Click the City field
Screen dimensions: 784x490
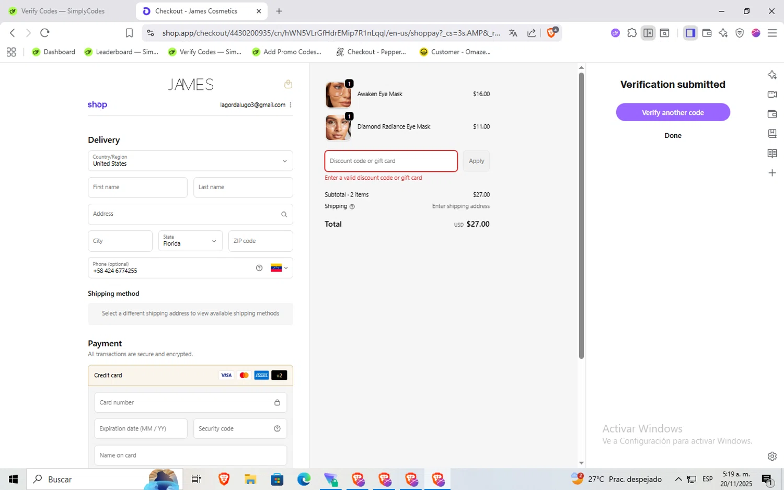pyautogui.click(x=120, y=241)
